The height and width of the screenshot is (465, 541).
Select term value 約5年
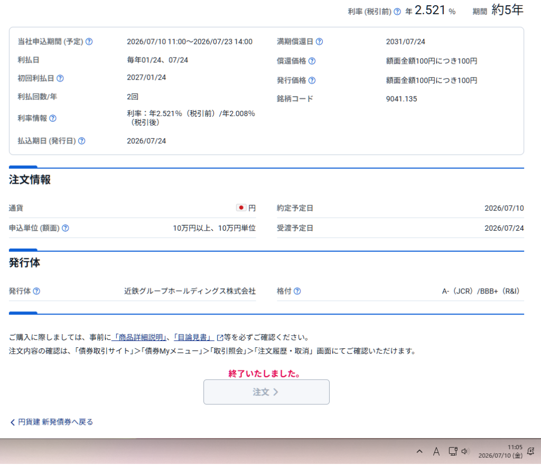508,10
